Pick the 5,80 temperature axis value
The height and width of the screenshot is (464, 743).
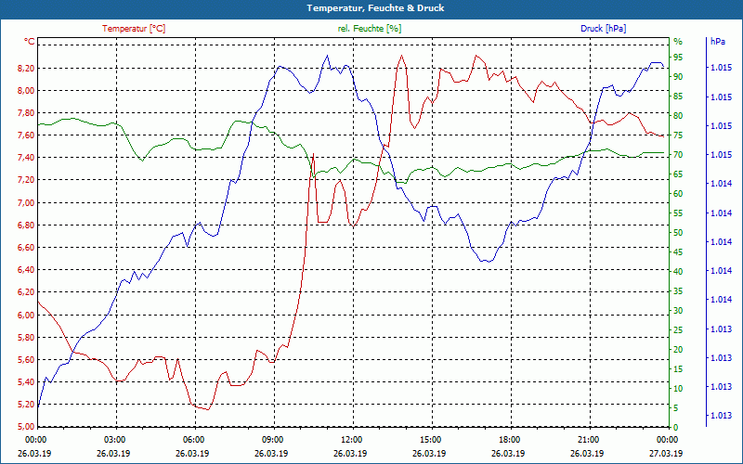pos(26,338)
